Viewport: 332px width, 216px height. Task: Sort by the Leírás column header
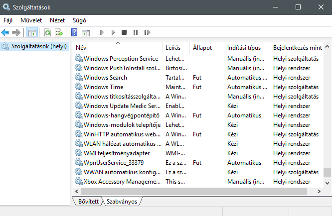tap(176, 48)
